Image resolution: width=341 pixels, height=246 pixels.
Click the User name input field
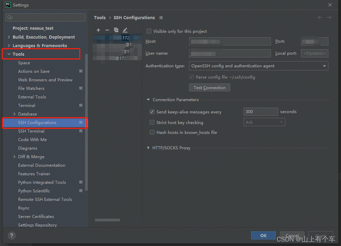point(230,53)
